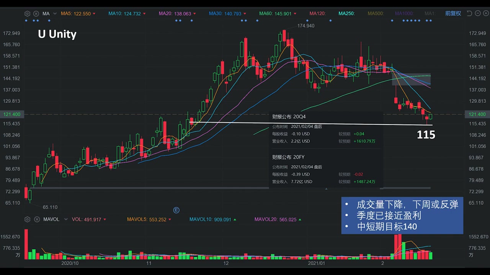Click the MA1000 label
490x275 pixels.
404,14
